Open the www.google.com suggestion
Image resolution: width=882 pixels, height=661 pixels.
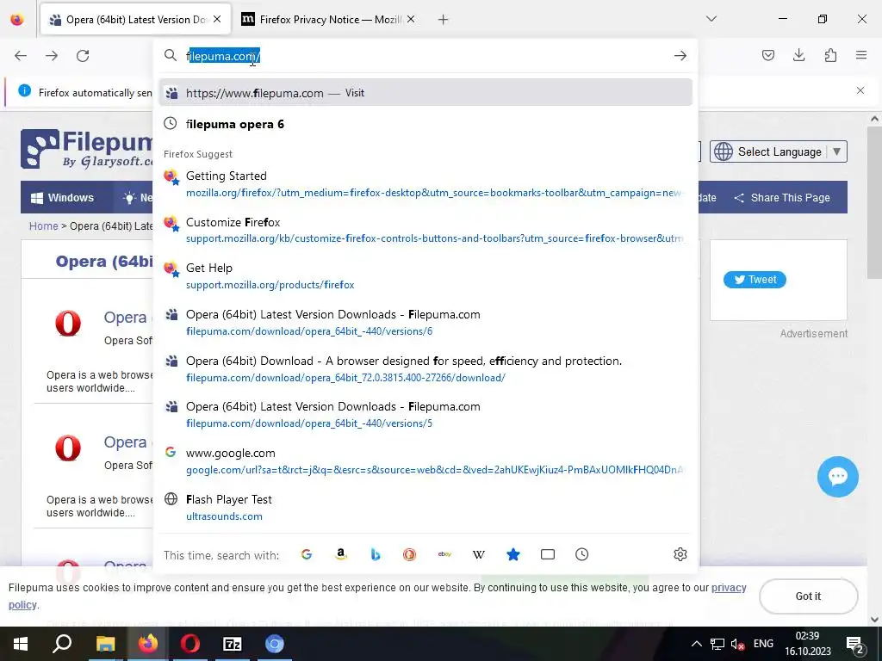pos(425,461)
